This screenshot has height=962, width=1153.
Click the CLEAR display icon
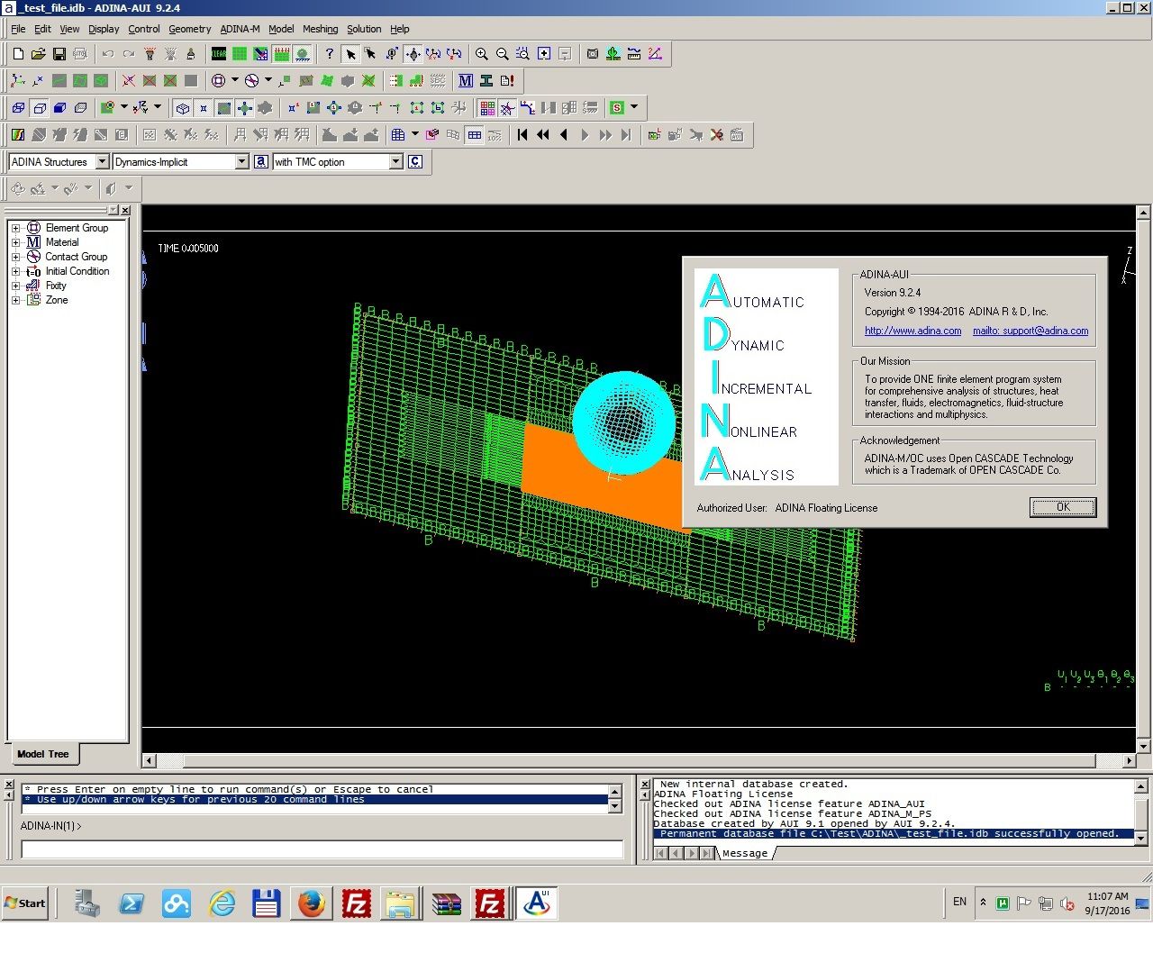click(x=219, y=54)
